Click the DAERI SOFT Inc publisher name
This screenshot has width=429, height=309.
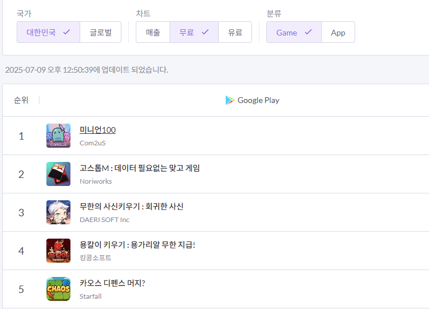[104, 220]
